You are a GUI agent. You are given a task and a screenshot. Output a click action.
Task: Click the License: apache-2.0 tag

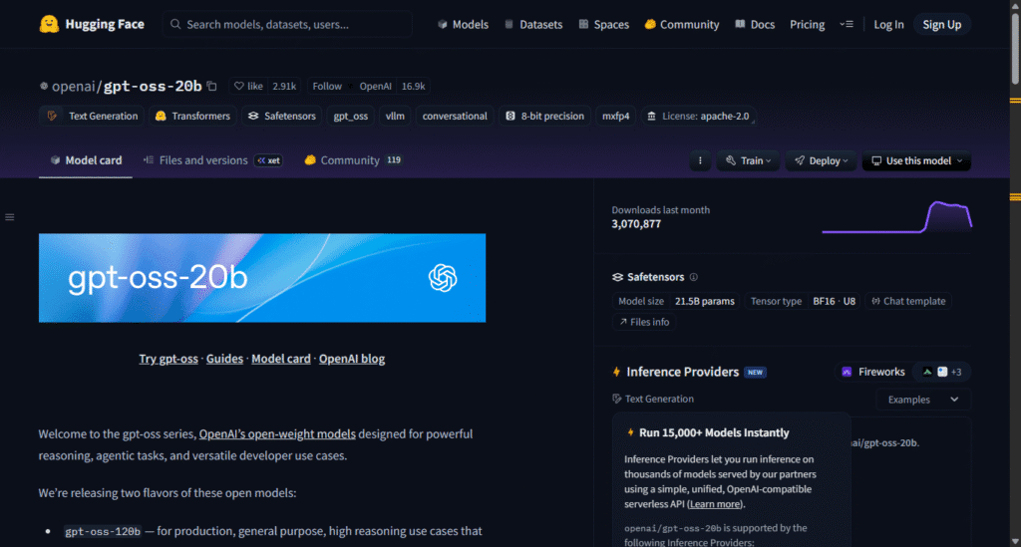tap(698, 116)
